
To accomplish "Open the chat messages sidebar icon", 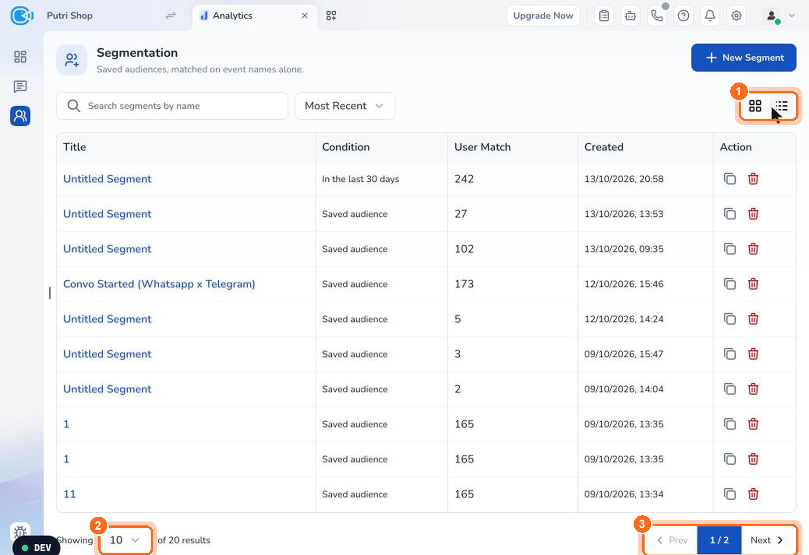I will 20,86.
